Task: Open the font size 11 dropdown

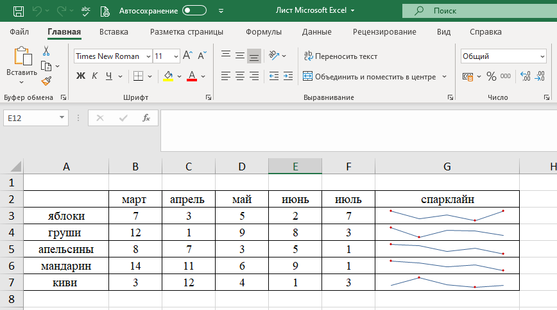Action: [x=176, y=56]
